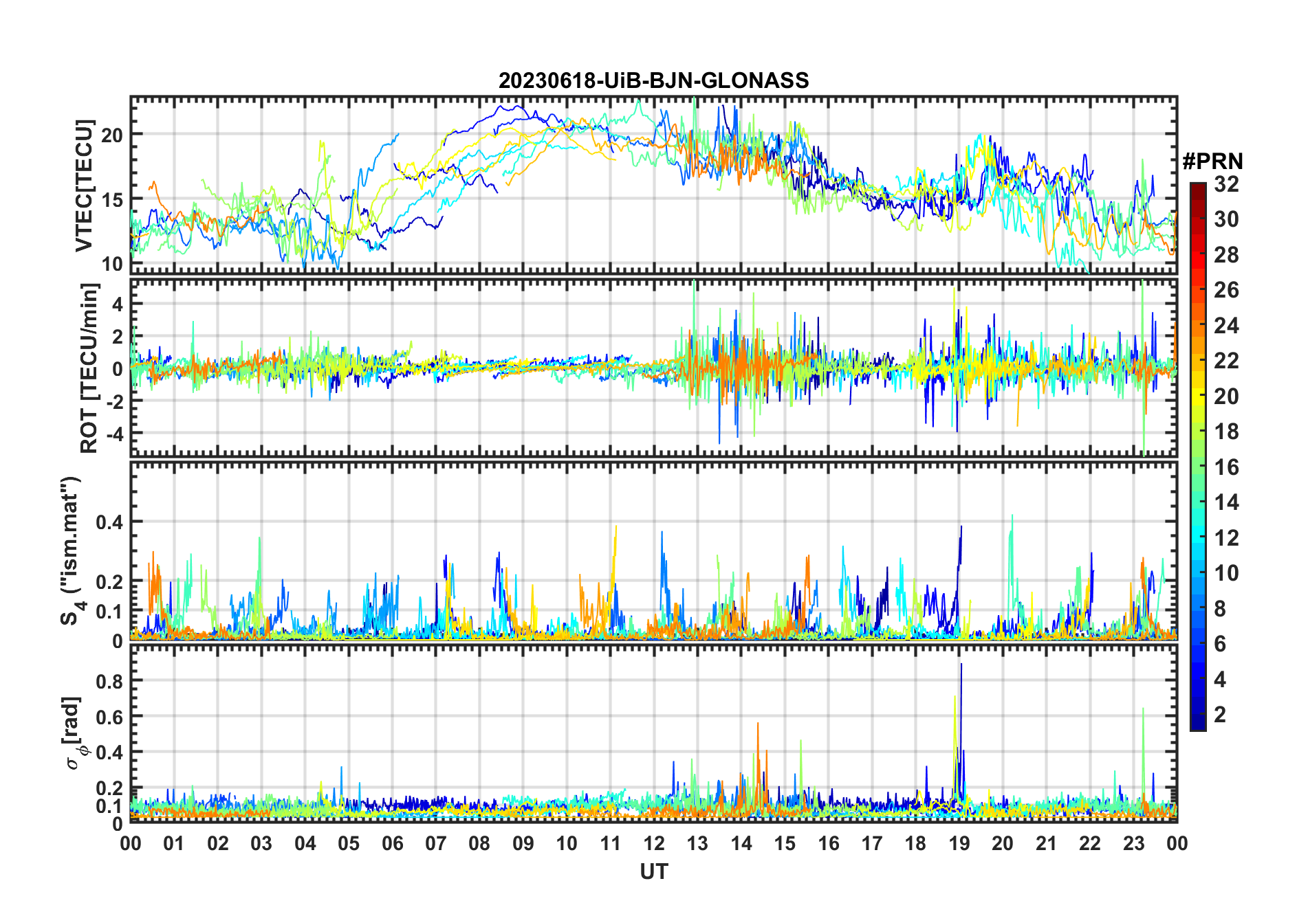
Task: Click x-axis tick label 12
Action: point(653,843)
